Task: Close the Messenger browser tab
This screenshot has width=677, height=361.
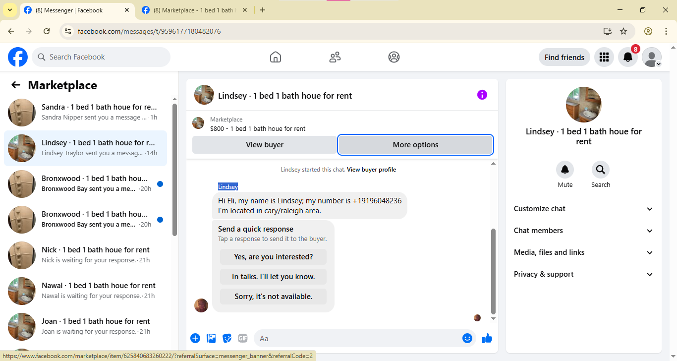Action: pyautogui.click(x=128, y=10)
